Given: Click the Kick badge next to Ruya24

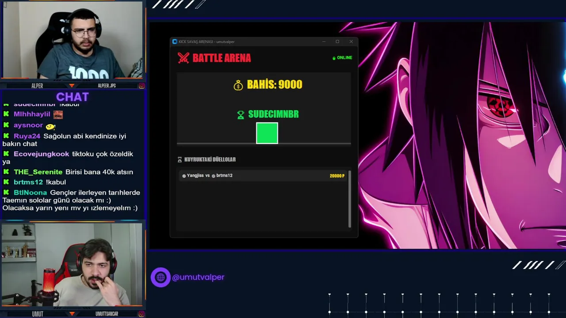Looking at the screenshot, I should click(x=6, y=136).
